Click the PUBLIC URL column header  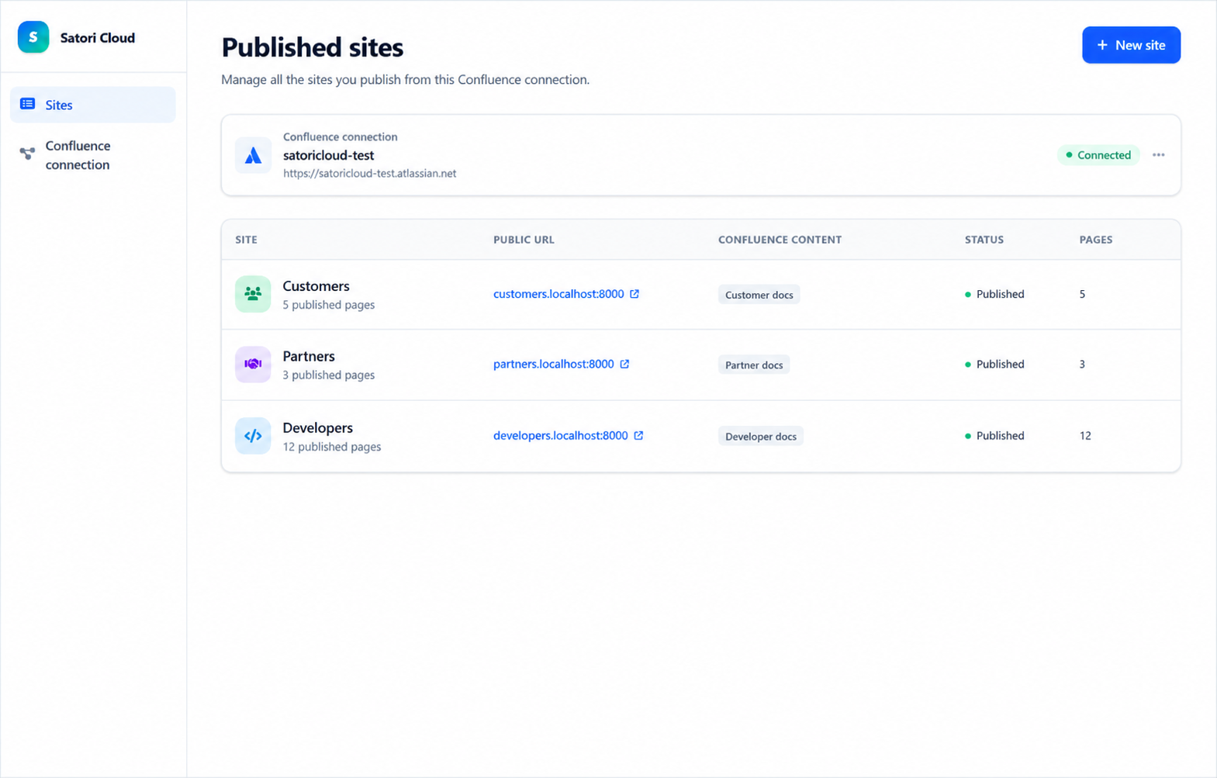point(524,240)
